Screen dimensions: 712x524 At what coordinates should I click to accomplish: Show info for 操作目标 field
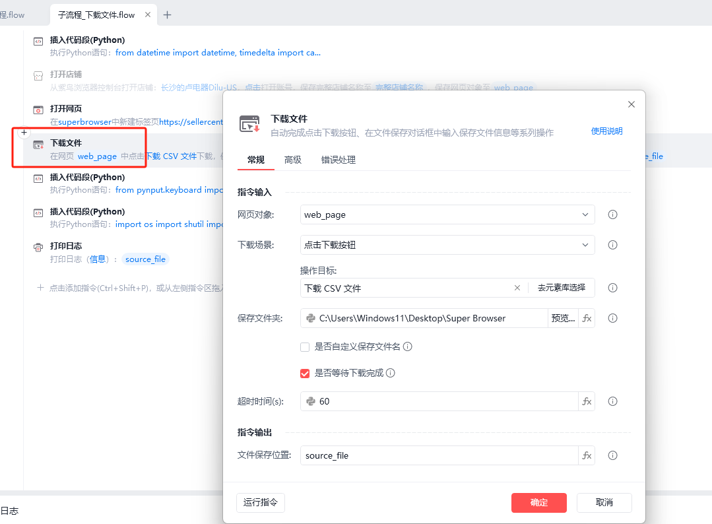pos(612,288)
